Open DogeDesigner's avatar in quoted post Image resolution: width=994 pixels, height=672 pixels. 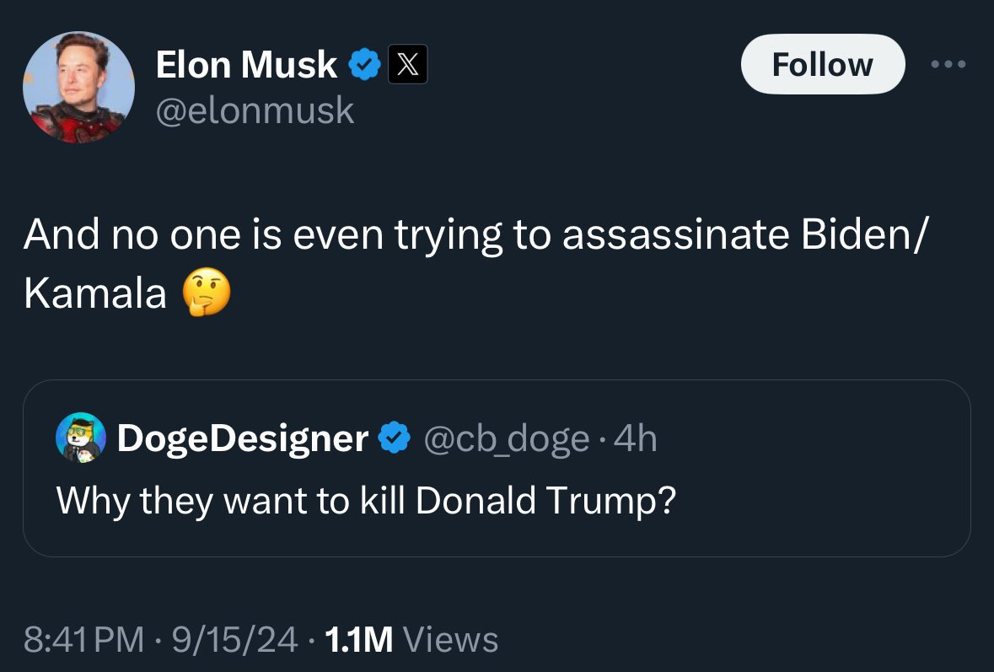(81, 438)
